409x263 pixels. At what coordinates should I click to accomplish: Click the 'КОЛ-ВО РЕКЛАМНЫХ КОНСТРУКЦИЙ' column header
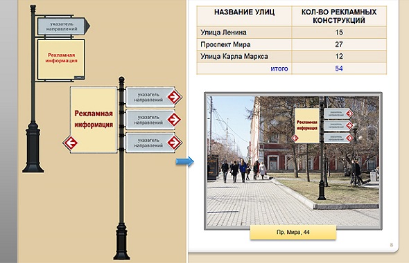[339, 16]
